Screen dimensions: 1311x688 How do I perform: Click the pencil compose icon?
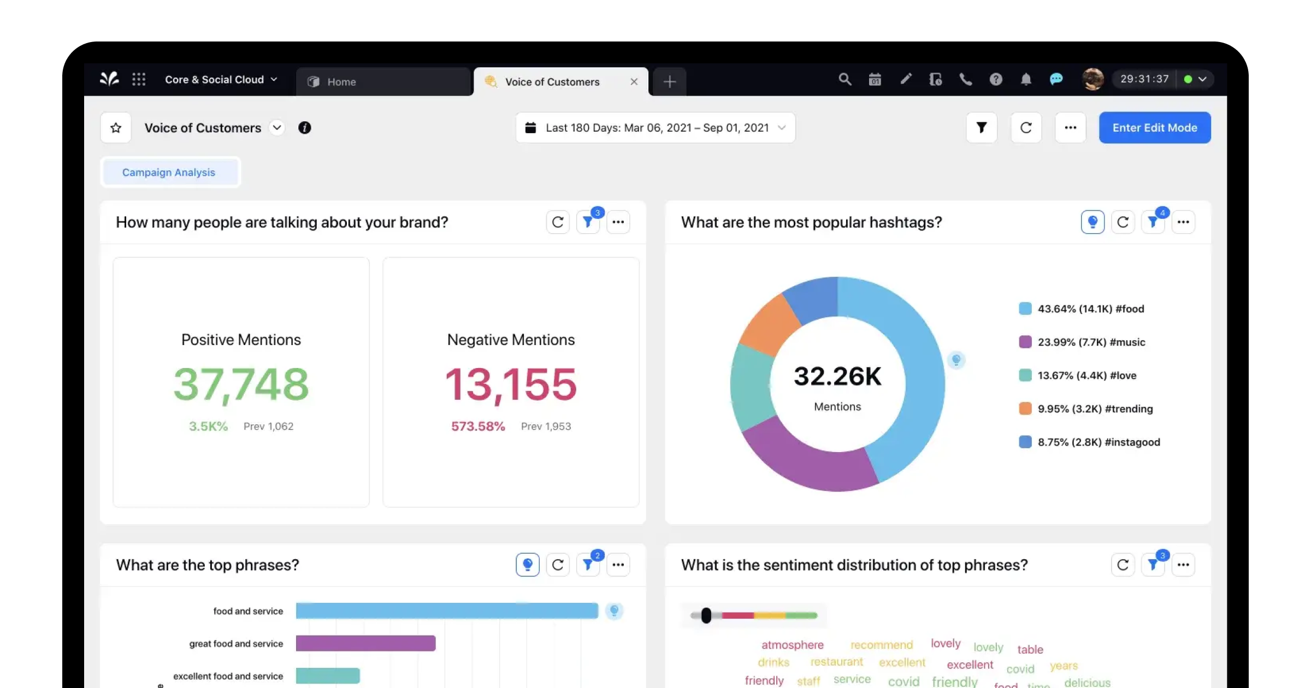(x=906, y=80)
